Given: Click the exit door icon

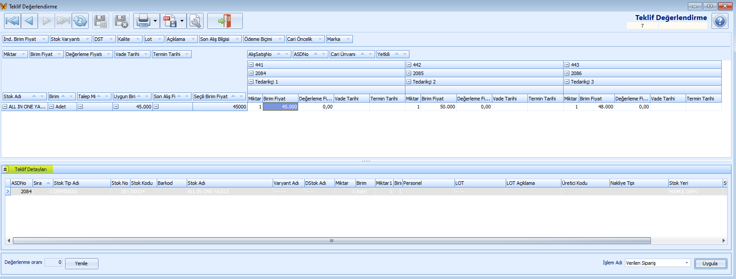Looking at the screenshot, I should coord(225,21).
